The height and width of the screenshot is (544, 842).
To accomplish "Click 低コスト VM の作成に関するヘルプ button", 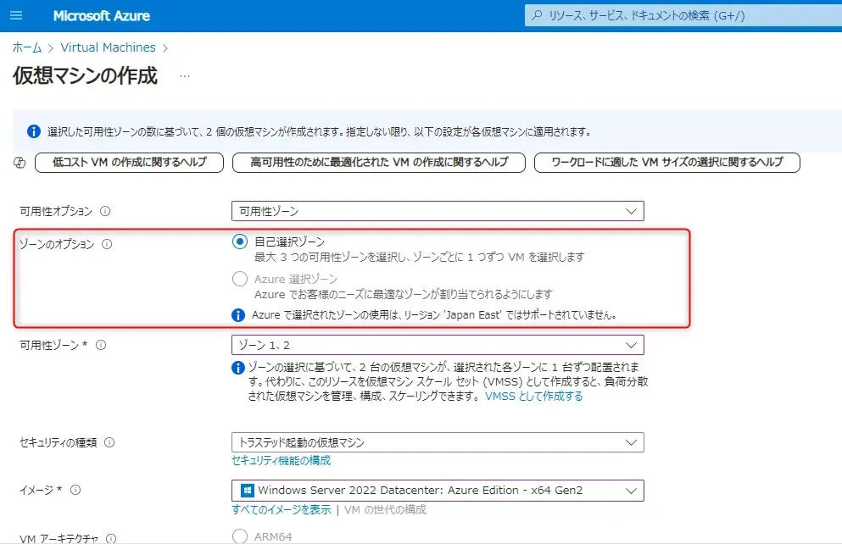I will click(x=128, y=163).
